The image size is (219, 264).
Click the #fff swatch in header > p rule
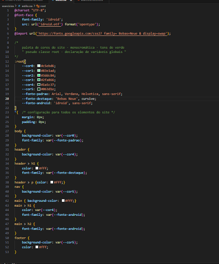(x=52, y=182)
